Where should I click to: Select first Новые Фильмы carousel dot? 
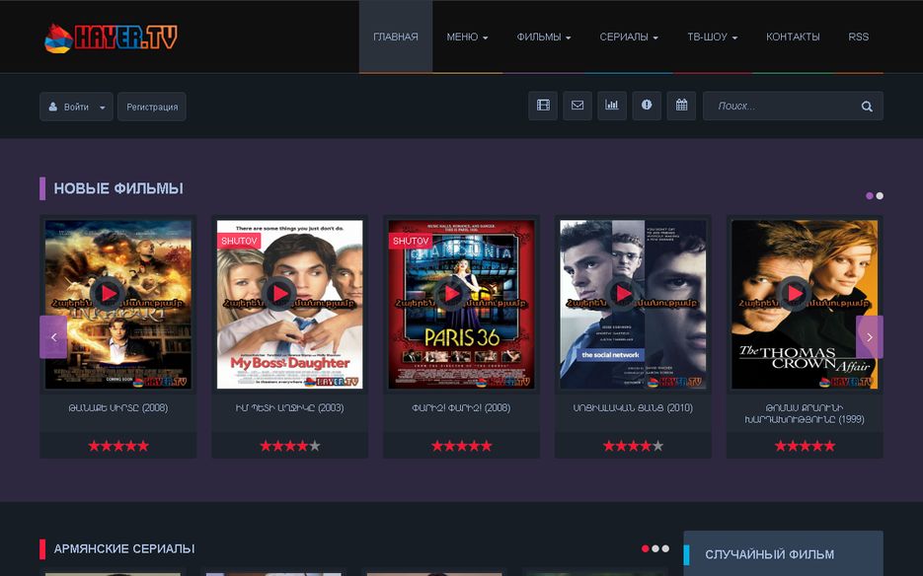coord(870,196)
